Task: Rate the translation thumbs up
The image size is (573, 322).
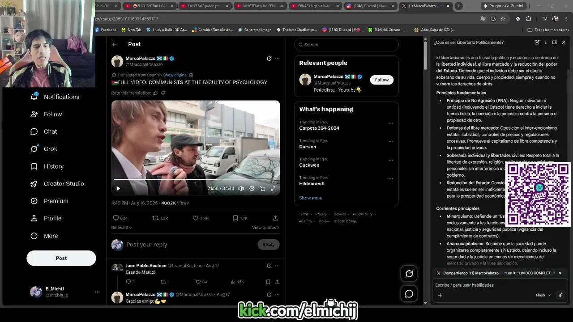Action: click(x=155, y=93)
